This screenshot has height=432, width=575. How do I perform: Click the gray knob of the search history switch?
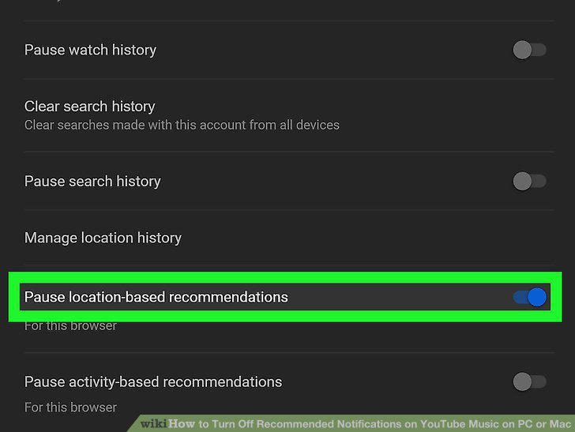(522, 181)
